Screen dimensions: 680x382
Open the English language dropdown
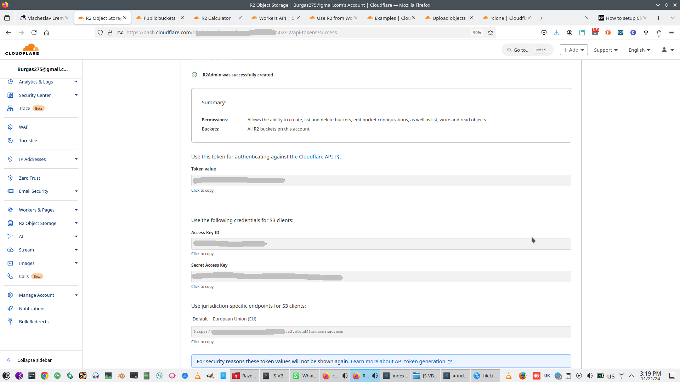(x=639, y=50)
